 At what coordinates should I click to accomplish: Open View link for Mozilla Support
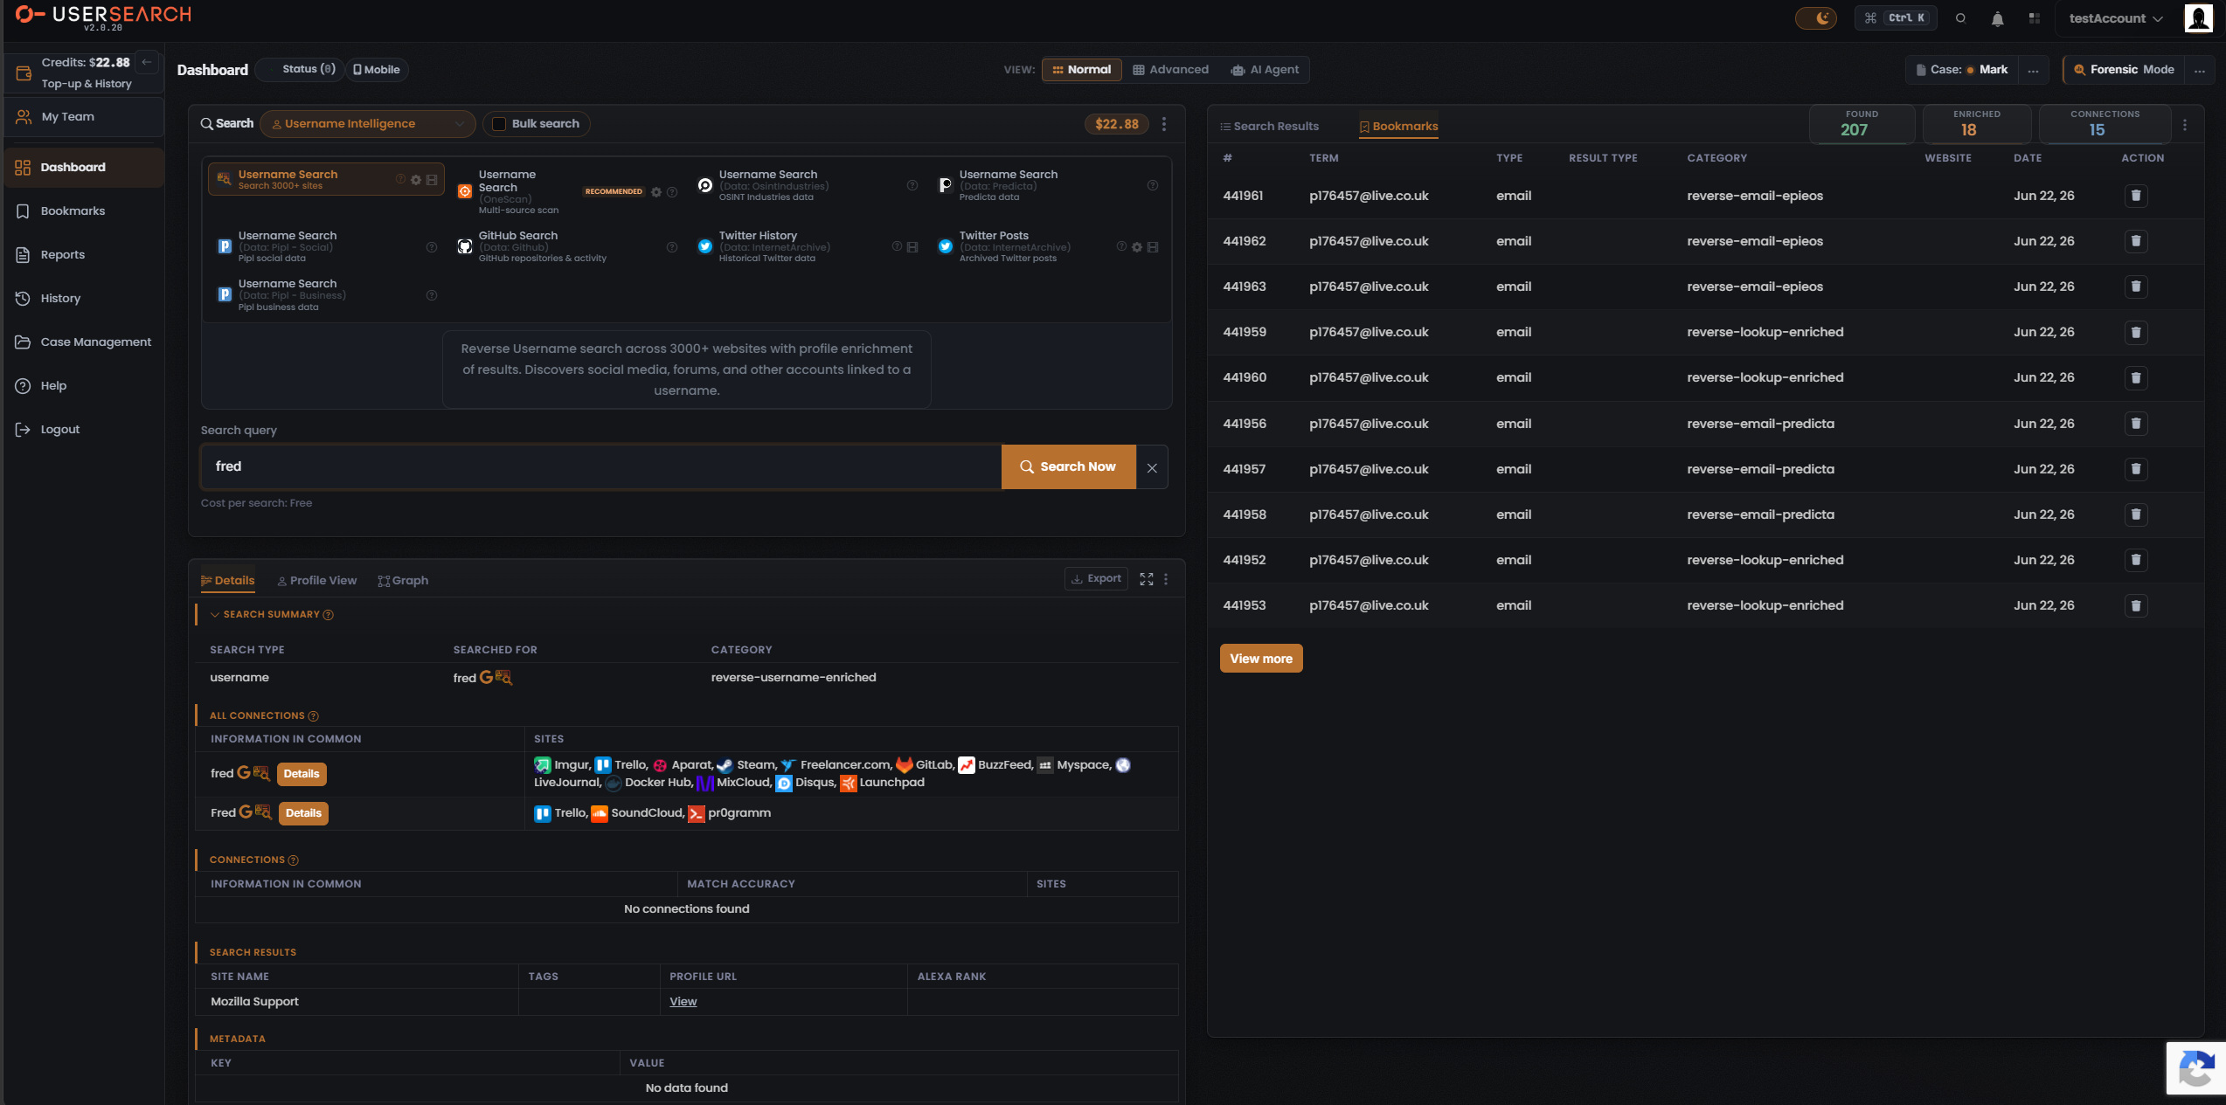(x=683, y=1002)
